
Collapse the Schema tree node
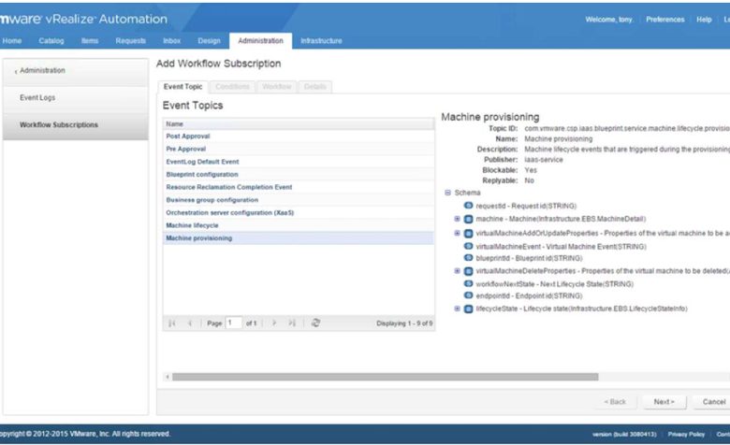tap(447, 193)
